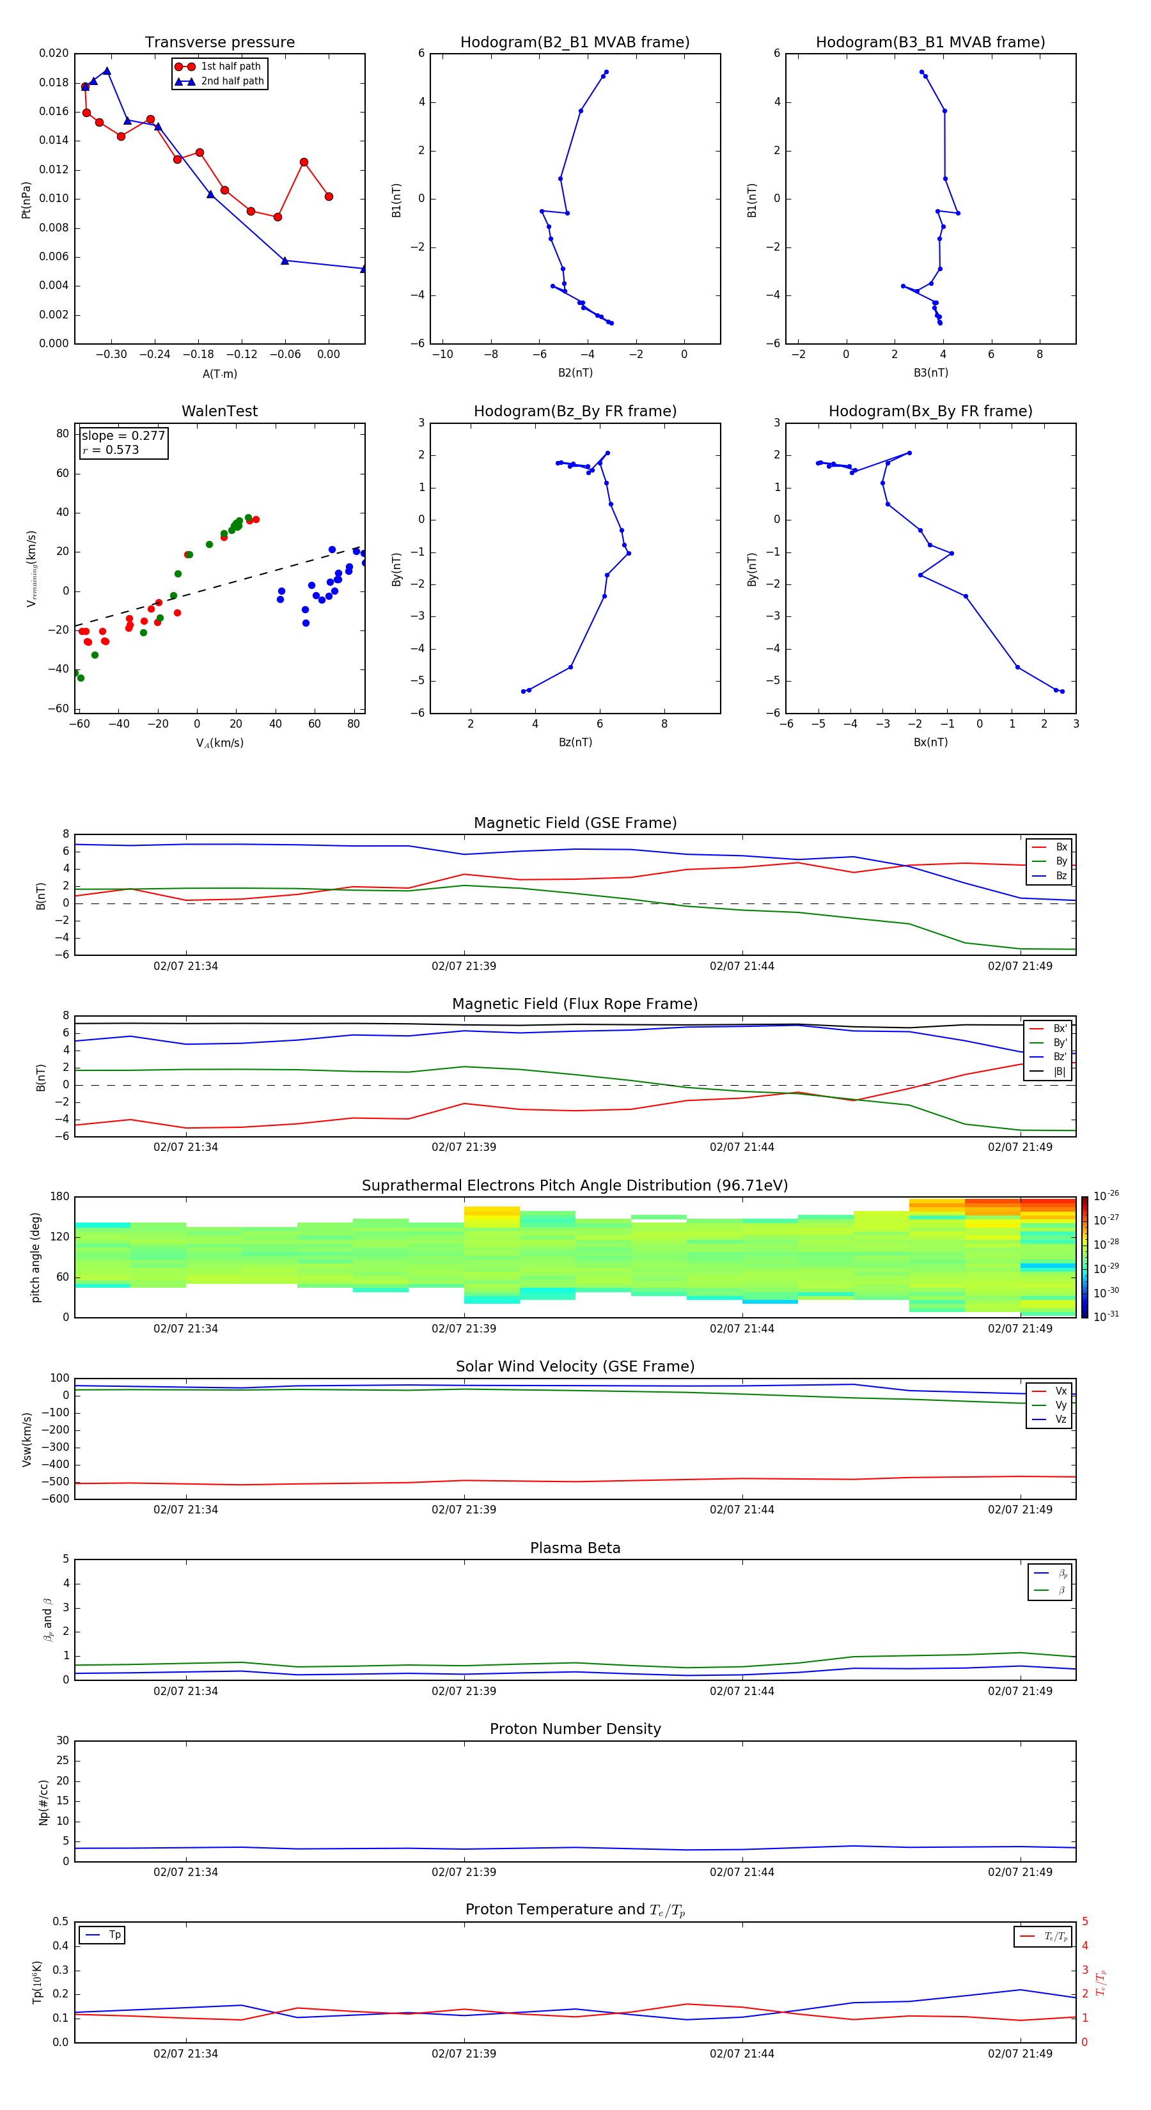Click the "Np(#/cc)" axis label

[x=43, y=1802]
